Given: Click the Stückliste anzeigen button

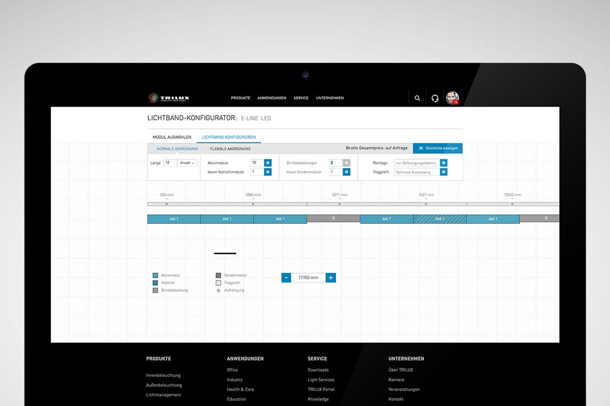Looking at the screenshot, I should [438, 148].
